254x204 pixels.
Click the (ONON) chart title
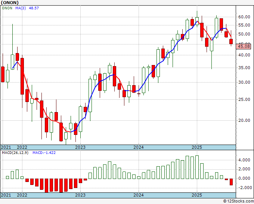[10, 3]
